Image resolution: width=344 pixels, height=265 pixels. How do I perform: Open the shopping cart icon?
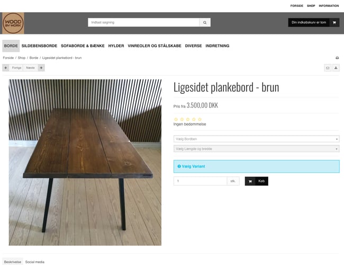(334, 22)
